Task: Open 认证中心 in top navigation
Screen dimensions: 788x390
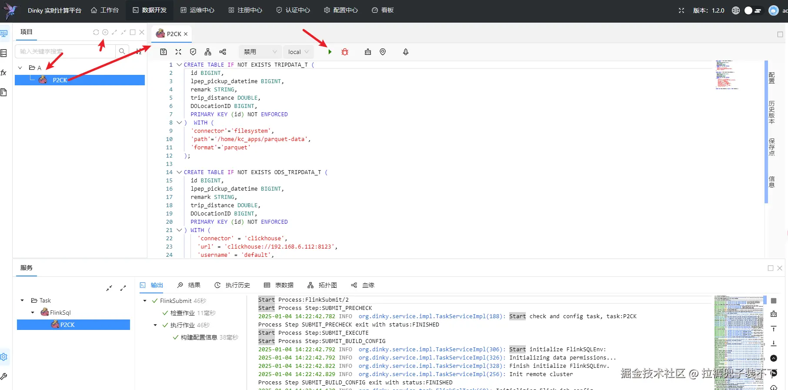Action: (293, 10)
